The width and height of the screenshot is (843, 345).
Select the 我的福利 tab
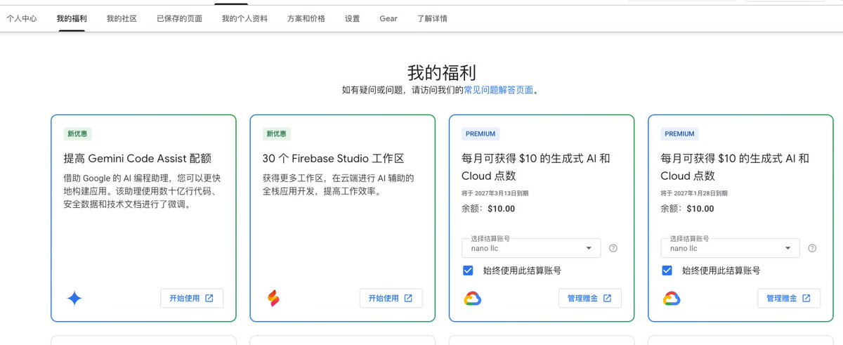pos(72,19)
